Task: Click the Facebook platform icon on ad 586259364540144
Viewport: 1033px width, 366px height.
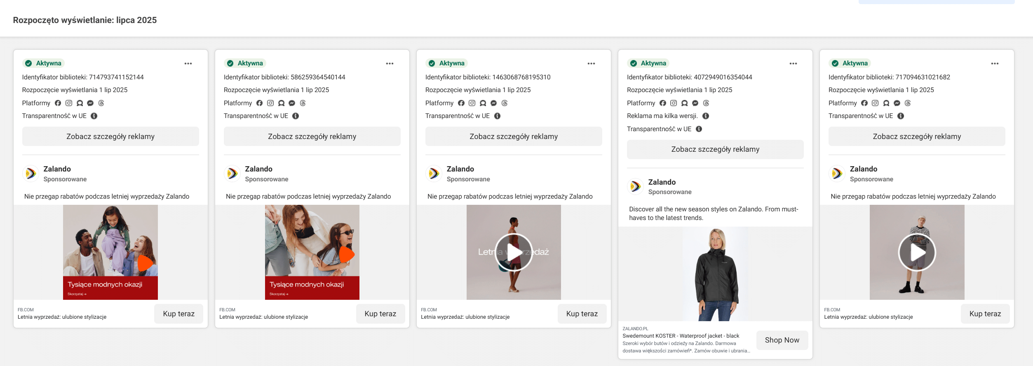Action: pos(259,103)
